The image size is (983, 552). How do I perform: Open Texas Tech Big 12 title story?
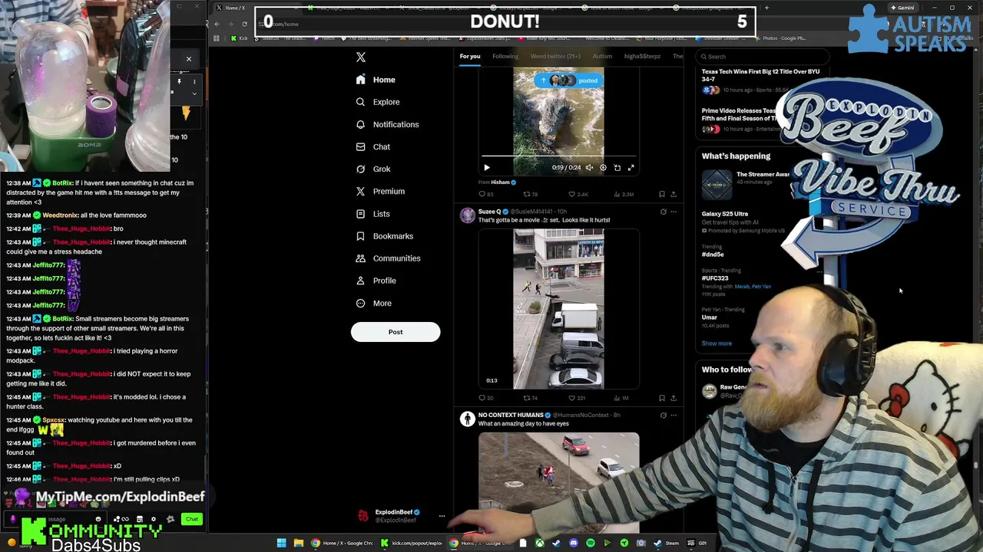[x=760, y=75]
